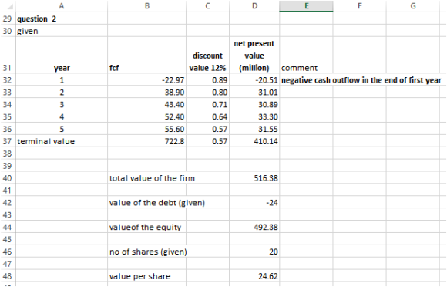Click year 5 cell in column A

(x=62, y=129)
